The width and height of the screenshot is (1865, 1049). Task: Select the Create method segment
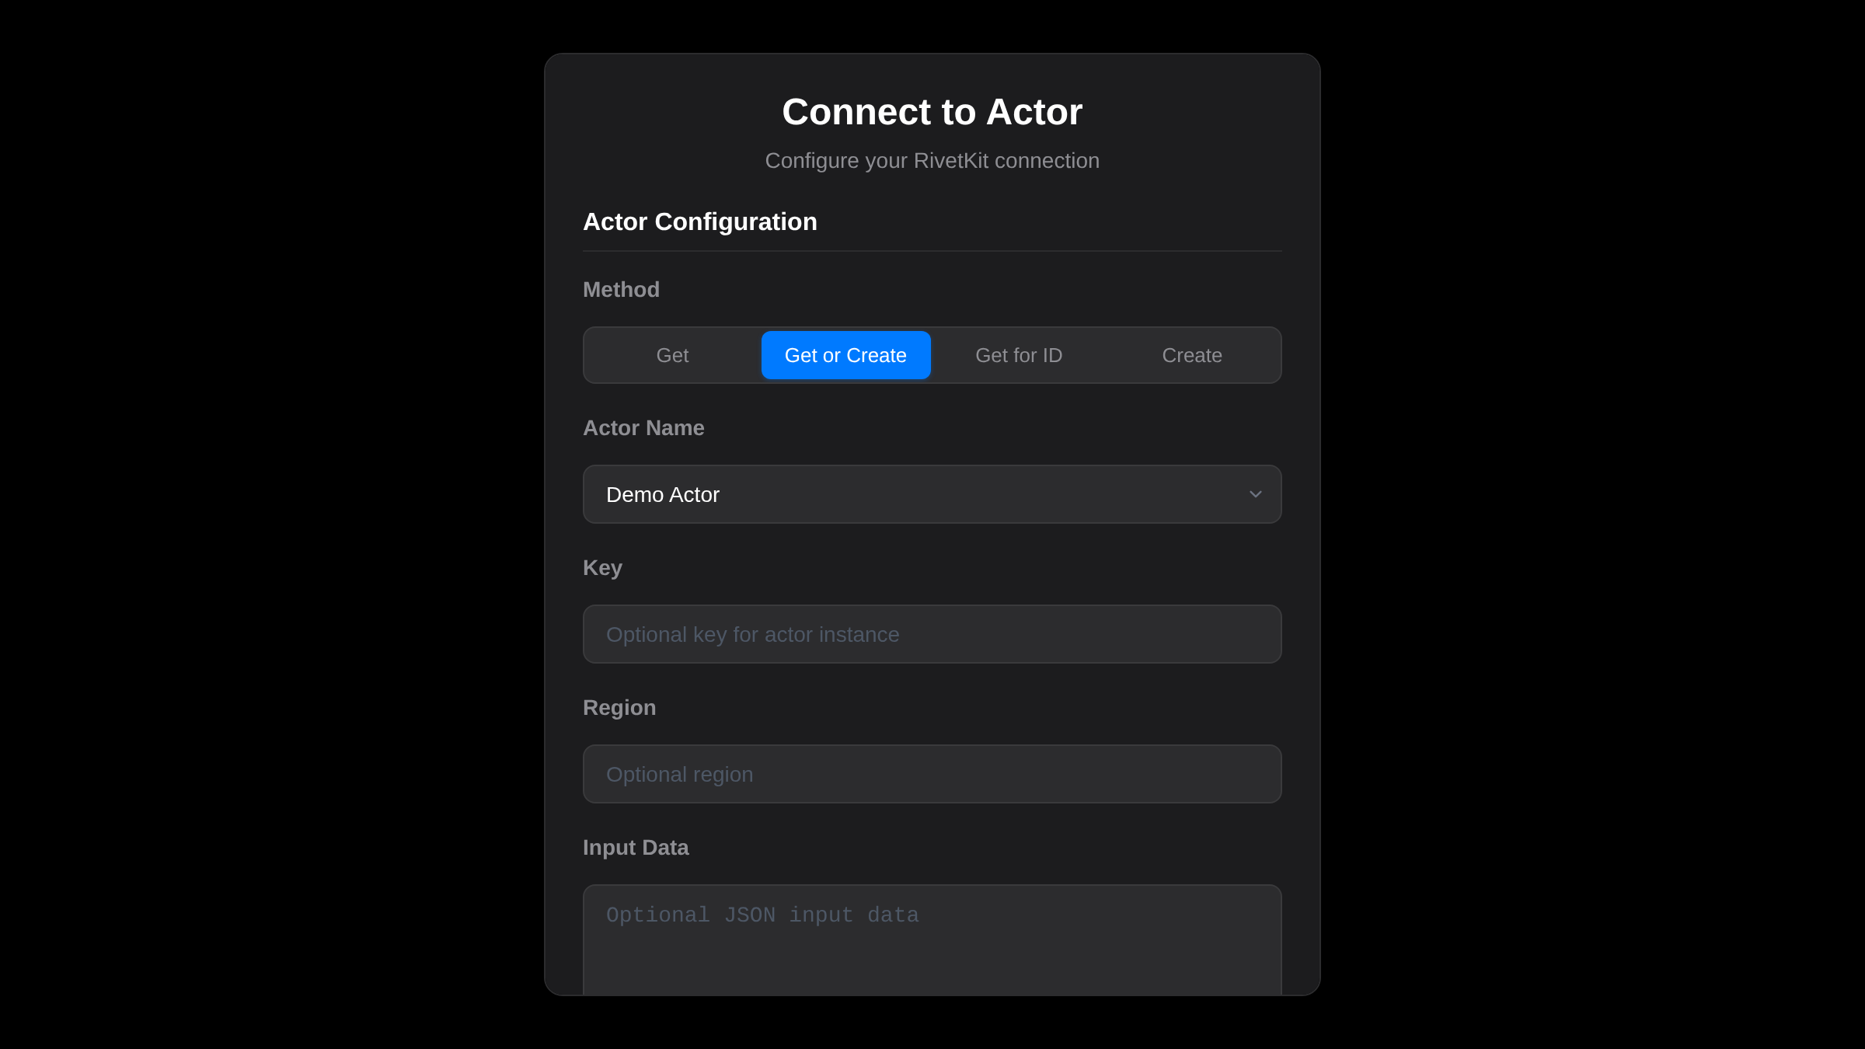tap(1192, 355)
